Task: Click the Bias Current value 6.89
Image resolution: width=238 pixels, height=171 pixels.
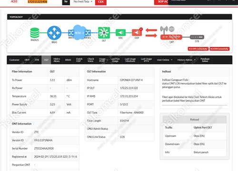Action: click(x=52, y=113)
